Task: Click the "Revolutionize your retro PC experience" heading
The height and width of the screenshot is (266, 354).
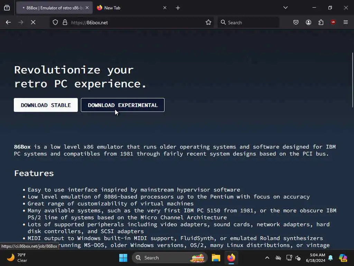Action: 80,77
